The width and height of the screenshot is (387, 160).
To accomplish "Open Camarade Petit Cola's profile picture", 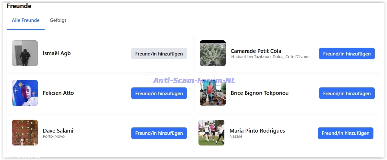I will [212, 53].
